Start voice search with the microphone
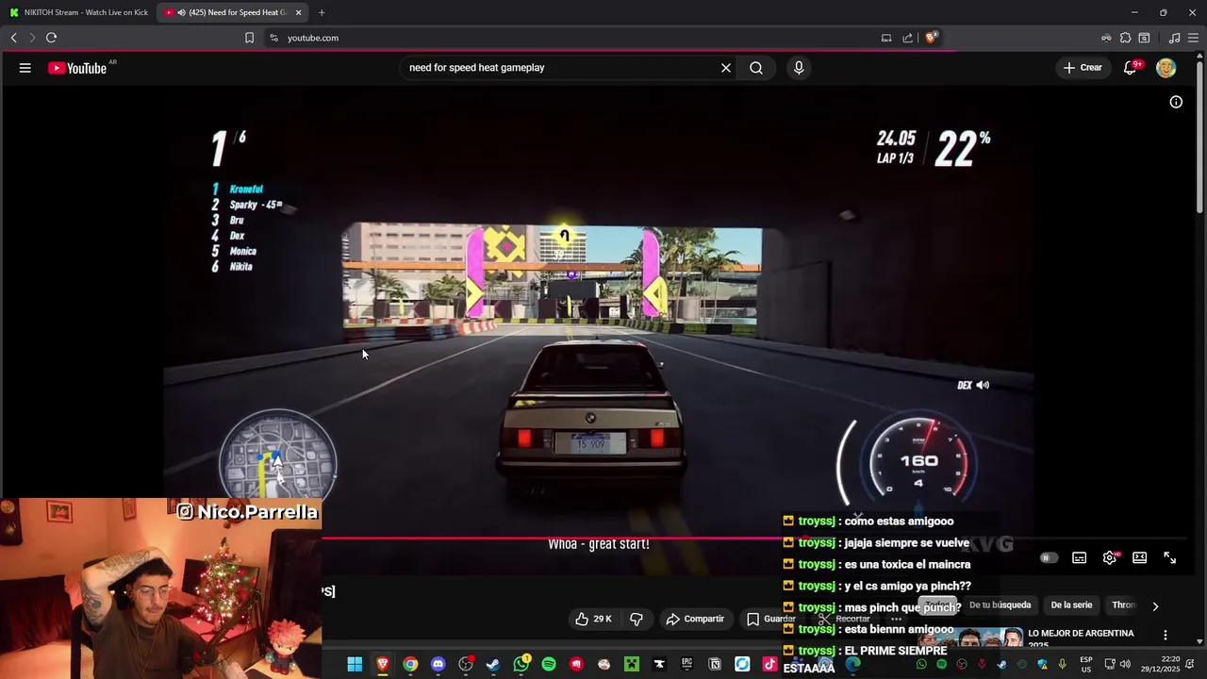 799,68
